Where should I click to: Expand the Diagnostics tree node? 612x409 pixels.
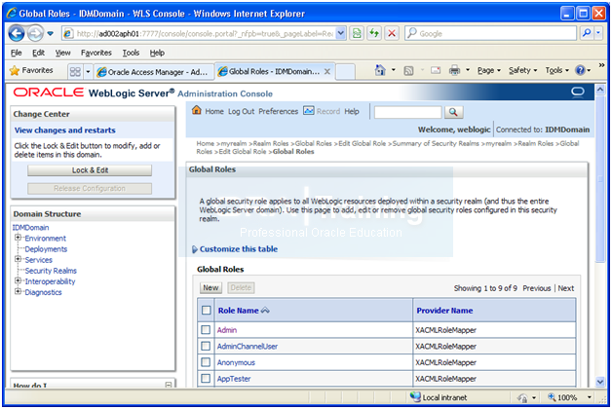[x=18, y=291]
